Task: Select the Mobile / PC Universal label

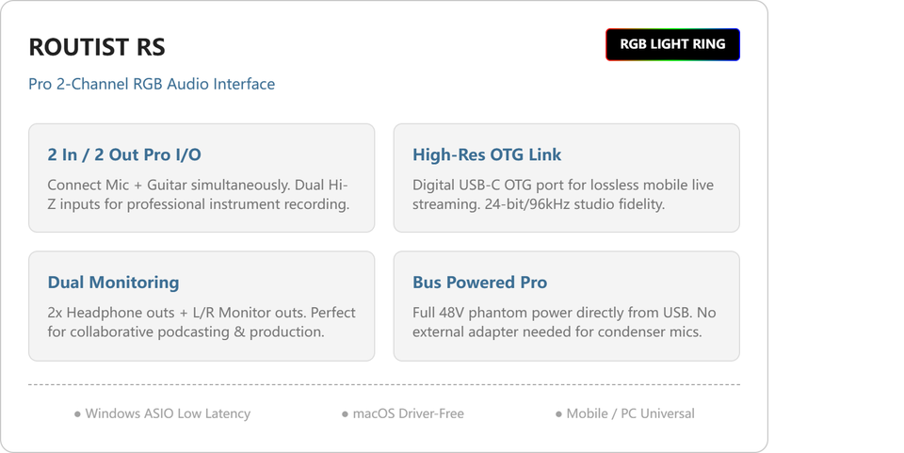Action: pyautogui.click(x=631, y=413)
